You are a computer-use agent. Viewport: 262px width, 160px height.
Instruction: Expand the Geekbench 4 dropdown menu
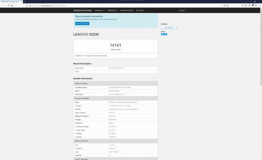click(113, 11)
